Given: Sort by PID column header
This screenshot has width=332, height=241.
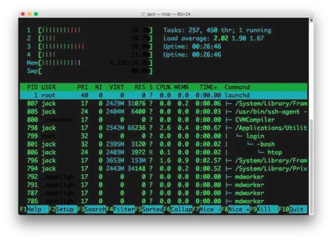Looking at the screenshot, I should (x=33, y=87).
